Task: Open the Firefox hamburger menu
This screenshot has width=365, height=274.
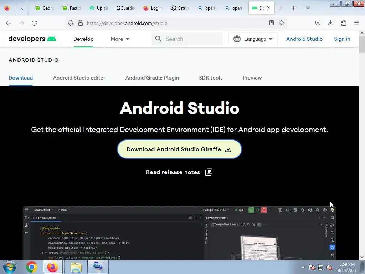Action: coord(356,23)
